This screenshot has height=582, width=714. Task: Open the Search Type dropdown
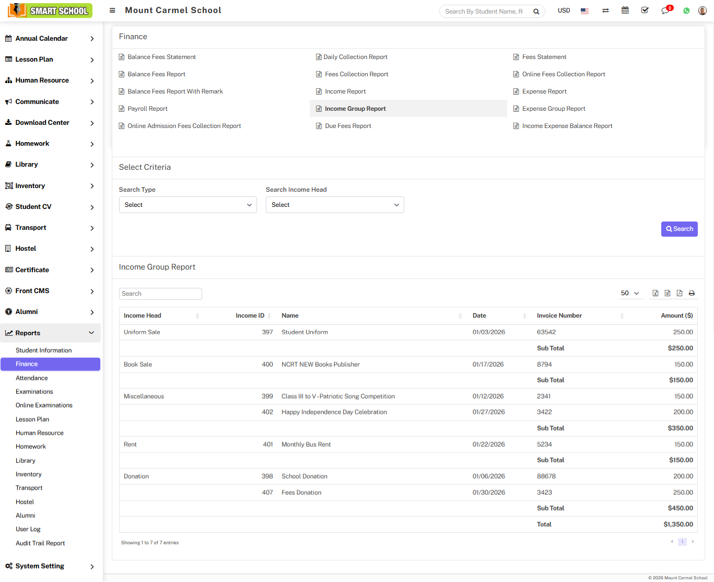point(188,205)
